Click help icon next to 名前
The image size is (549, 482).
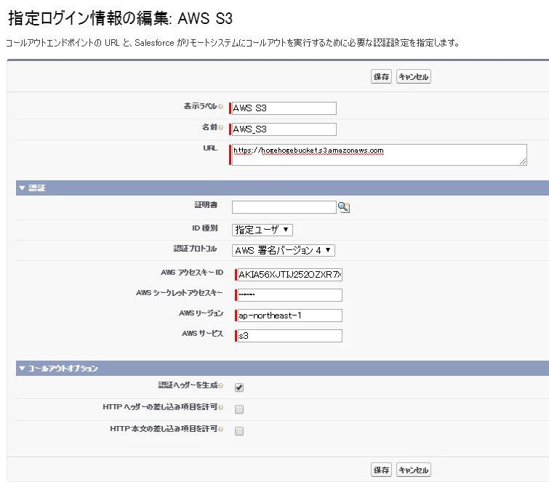pyautogui.click(x=220, y=128)
